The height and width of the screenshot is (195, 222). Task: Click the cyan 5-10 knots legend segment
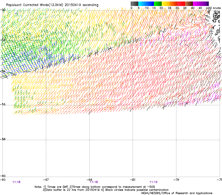(x=142, y=4)
